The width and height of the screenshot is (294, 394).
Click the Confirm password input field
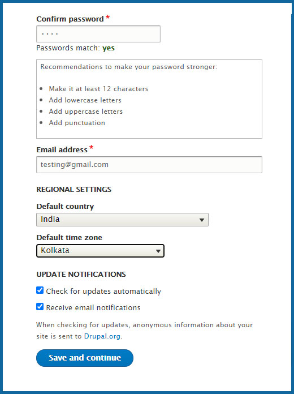pyautogui.click(x=98, y=34)
